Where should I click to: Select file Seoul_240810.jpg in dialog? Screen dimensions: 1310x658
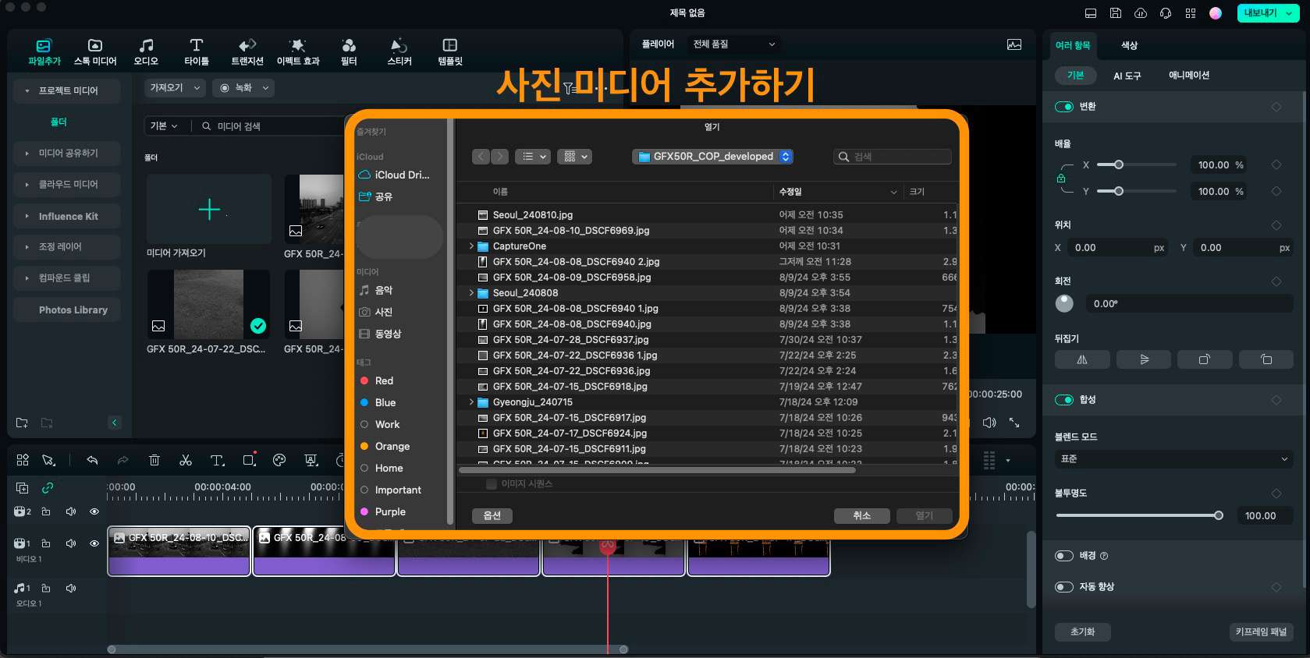707,215
